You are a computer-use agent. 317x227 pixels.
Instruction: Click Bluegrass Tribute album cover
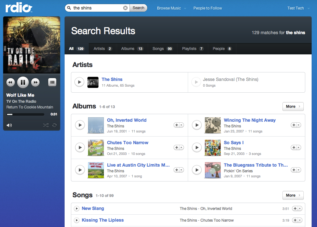point(213,170)
